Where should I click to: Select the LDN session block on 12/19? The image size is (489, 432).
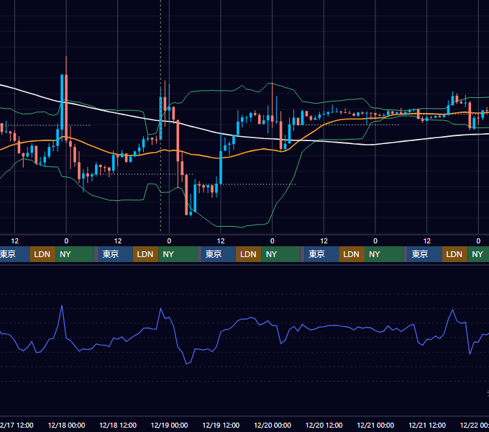tap(249, 254)
